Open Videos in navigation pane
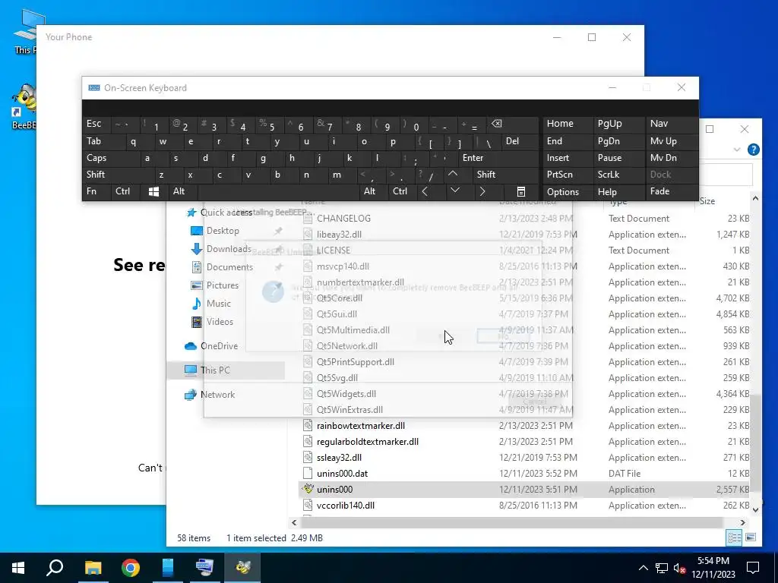The height and width of the screenshot is (583, 778). [x=220, y=322]
